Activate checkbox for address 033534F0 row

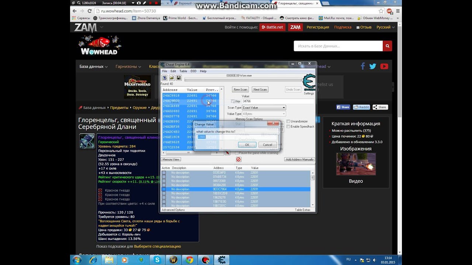point(164,173)
